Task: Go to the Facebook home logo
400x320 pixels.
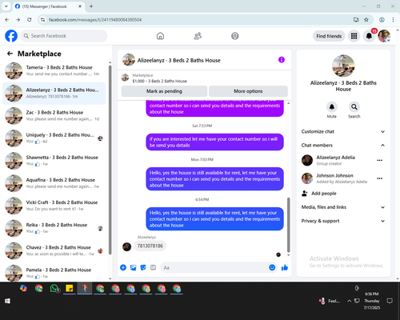Action: 11,36
